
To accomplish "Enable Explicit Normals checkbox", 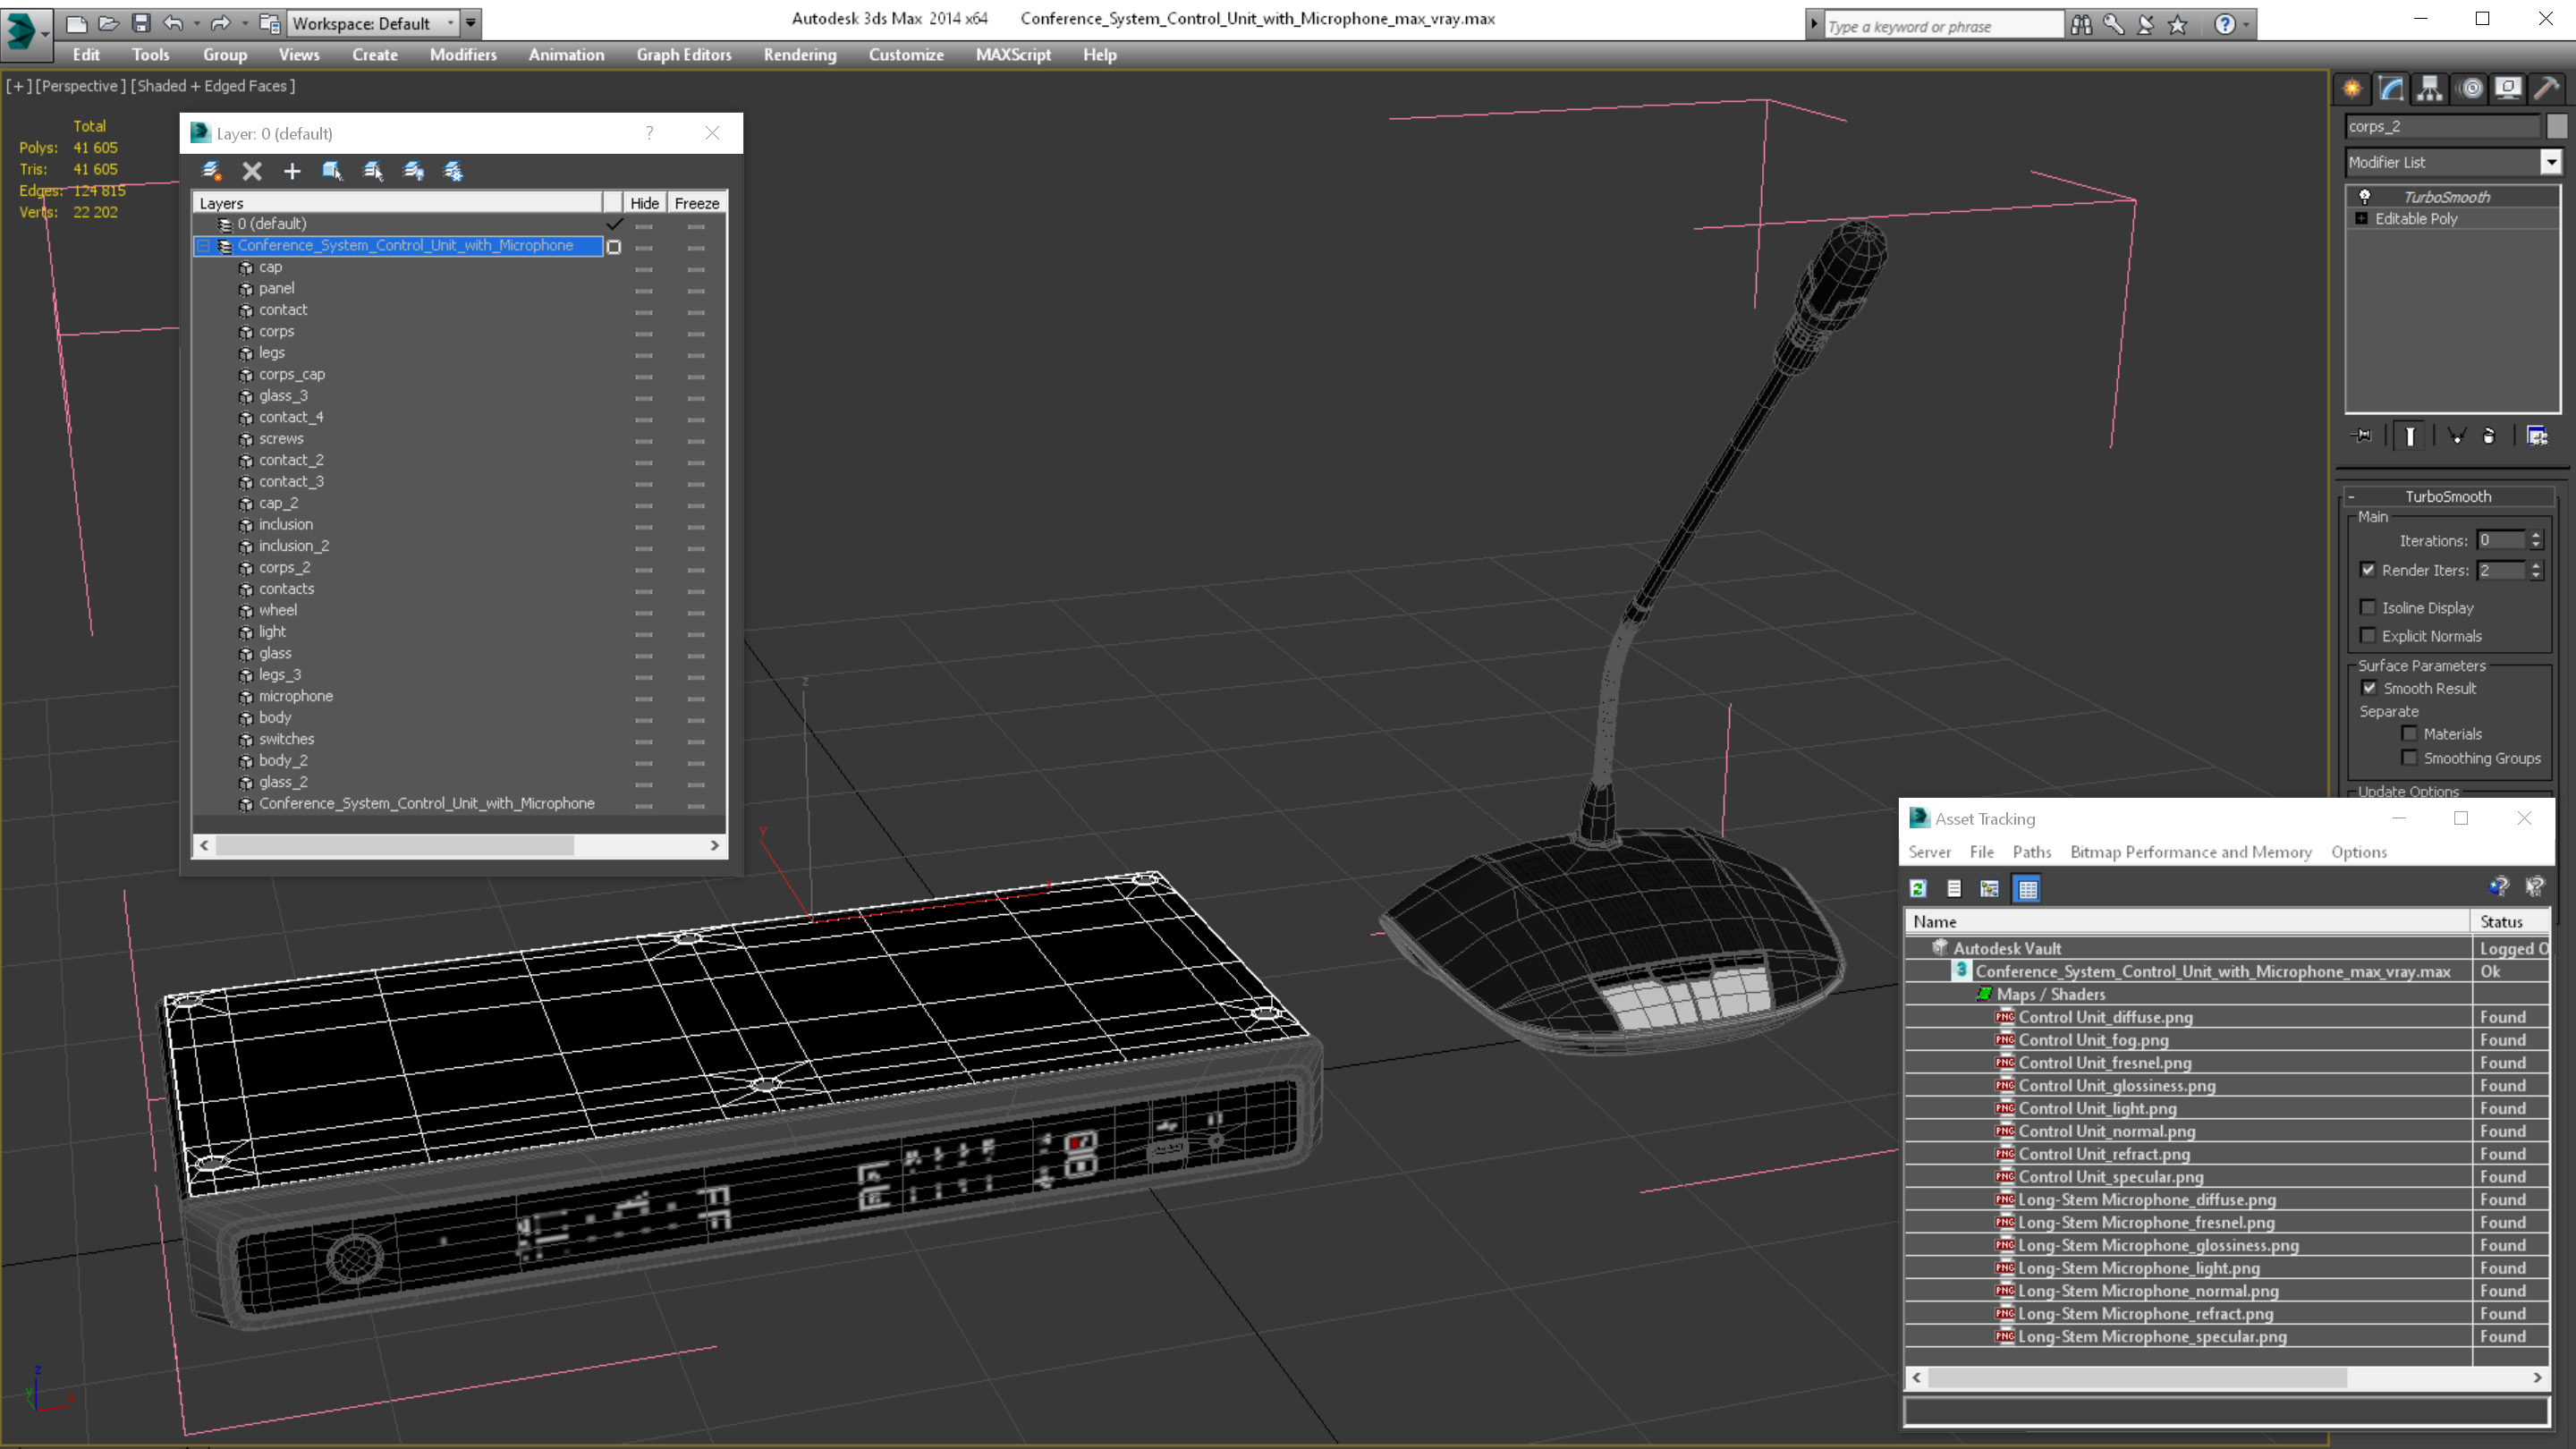I will coord(2368,635).
